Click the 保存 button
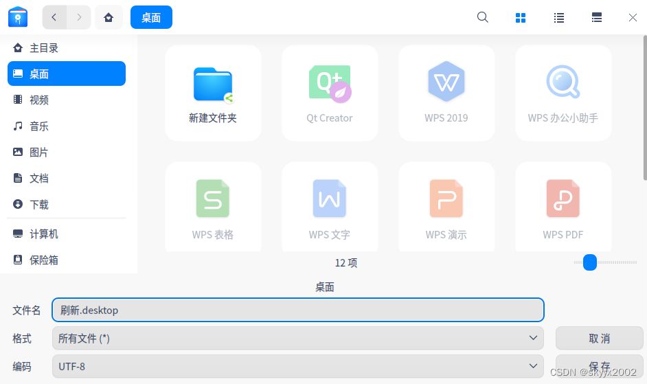 pos(599,366)
